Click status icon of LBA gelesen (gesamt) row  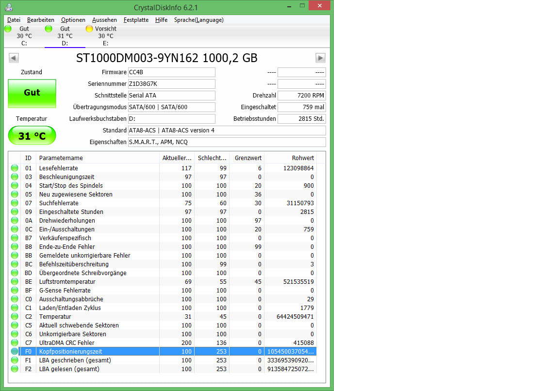click(15, 369)
